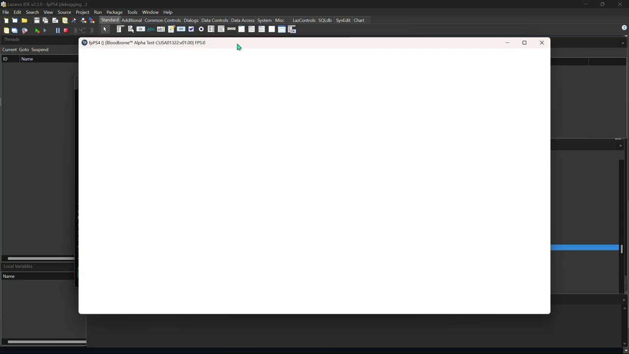Open the Package menu

[x=114, y=12]
